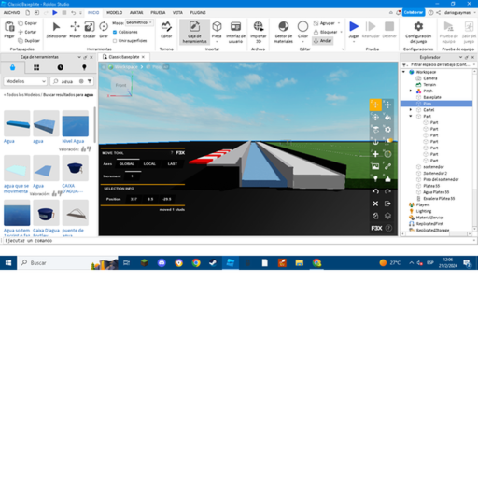Select LOCAL axes in Move Tool
The width and height of the screenshot is (478, 478).
coord(149,164)
